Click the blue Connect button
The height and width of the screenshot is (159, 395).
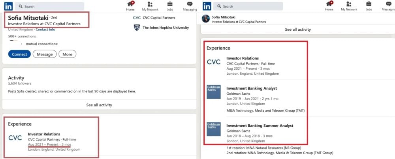point(19,54)
